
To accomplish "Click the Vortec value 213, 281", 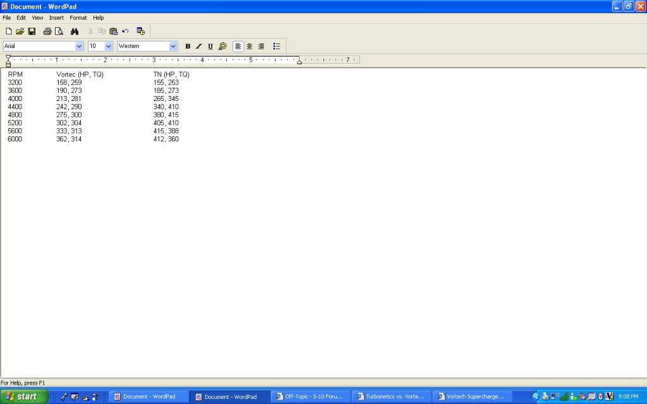I will [69, 98].
